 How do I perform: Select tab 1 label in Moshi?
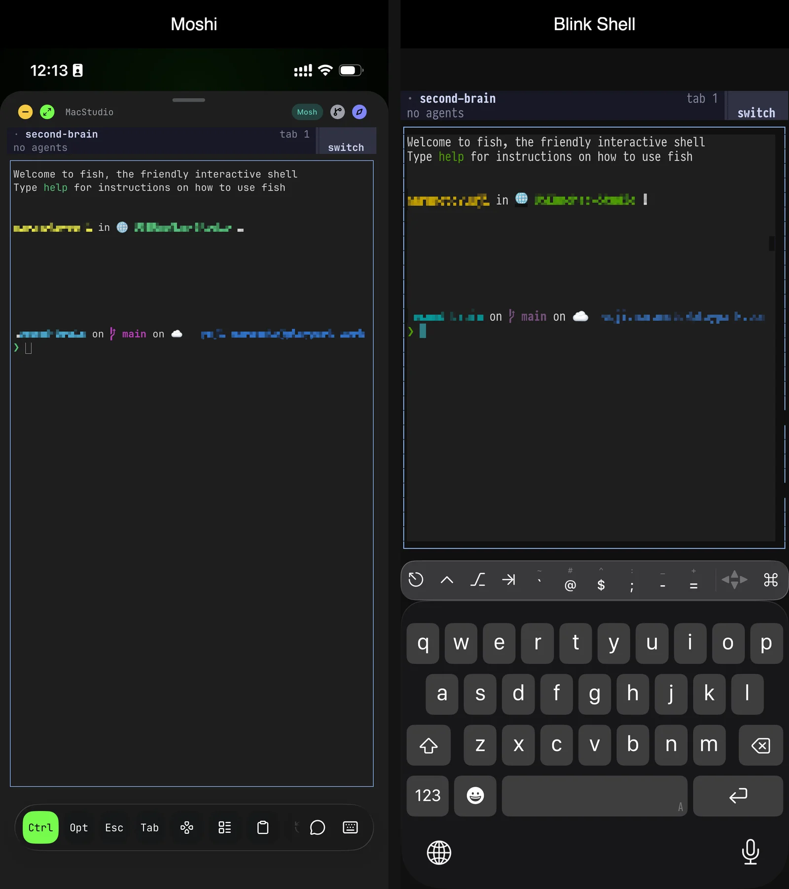[294, 134]
